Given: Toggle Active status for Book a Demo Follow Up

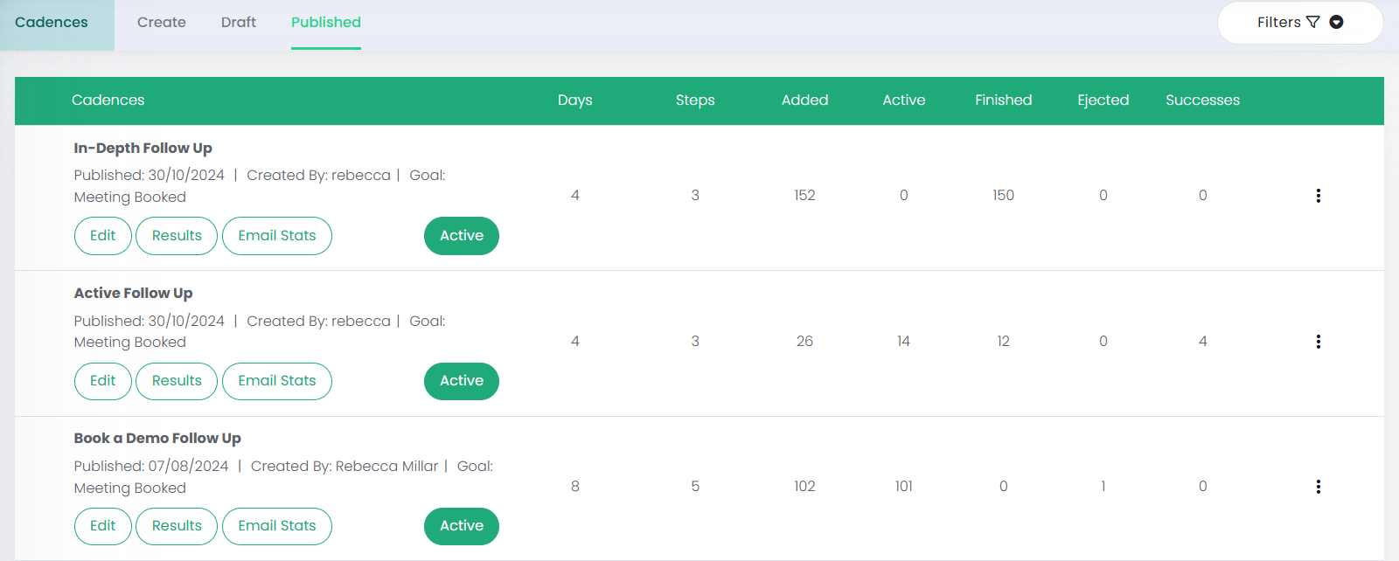Looking at the screenshot, I should click(x=461, y=526).
